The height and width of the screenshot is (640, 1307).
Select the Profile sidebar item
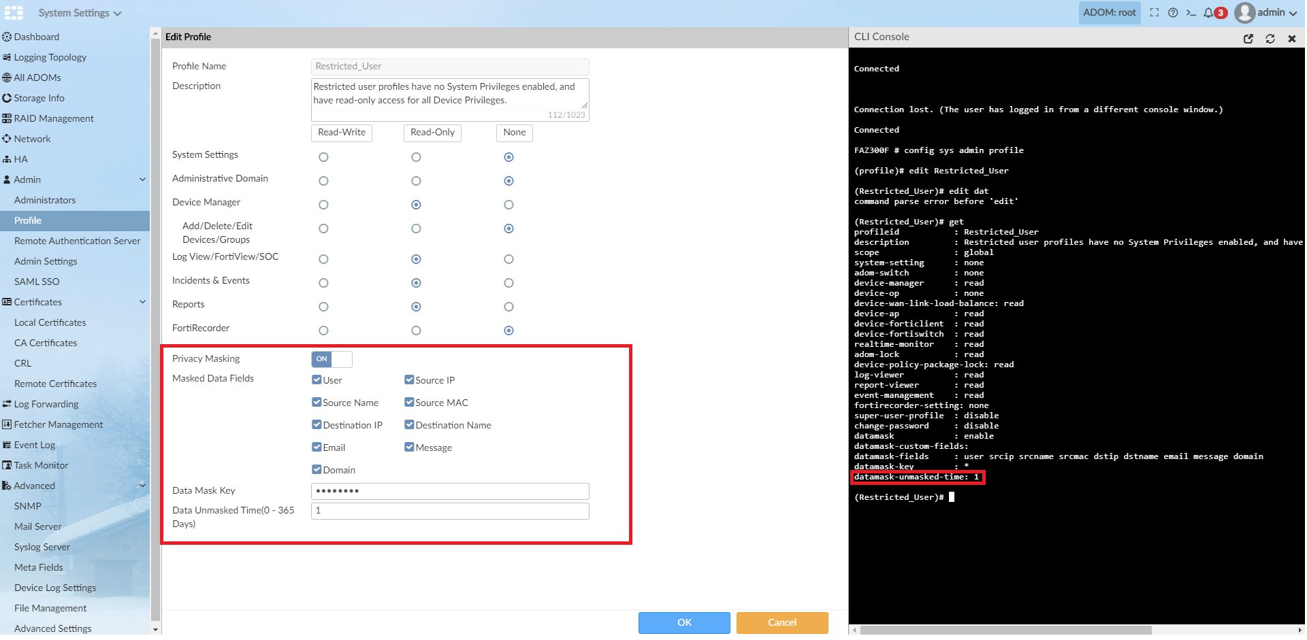click(x=75, y=220)
